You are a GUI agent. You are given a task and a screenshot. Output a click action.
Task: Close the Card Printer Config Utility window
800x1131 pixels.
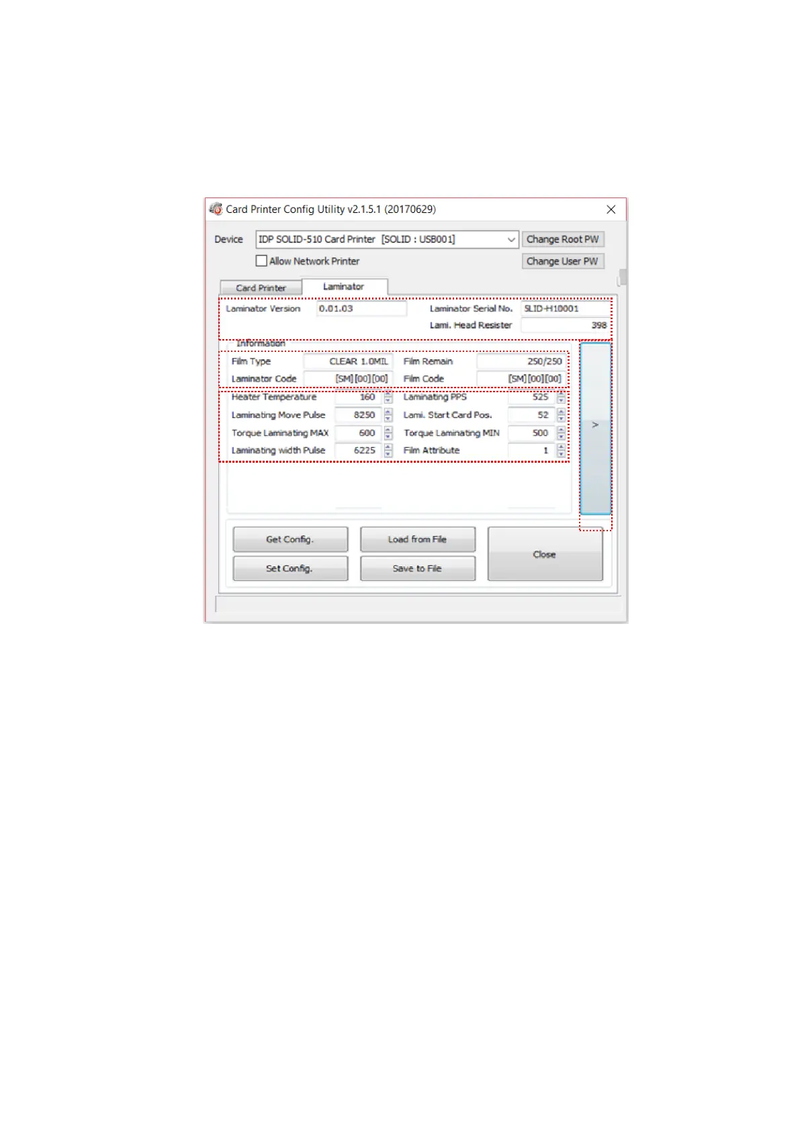[611, 210]
